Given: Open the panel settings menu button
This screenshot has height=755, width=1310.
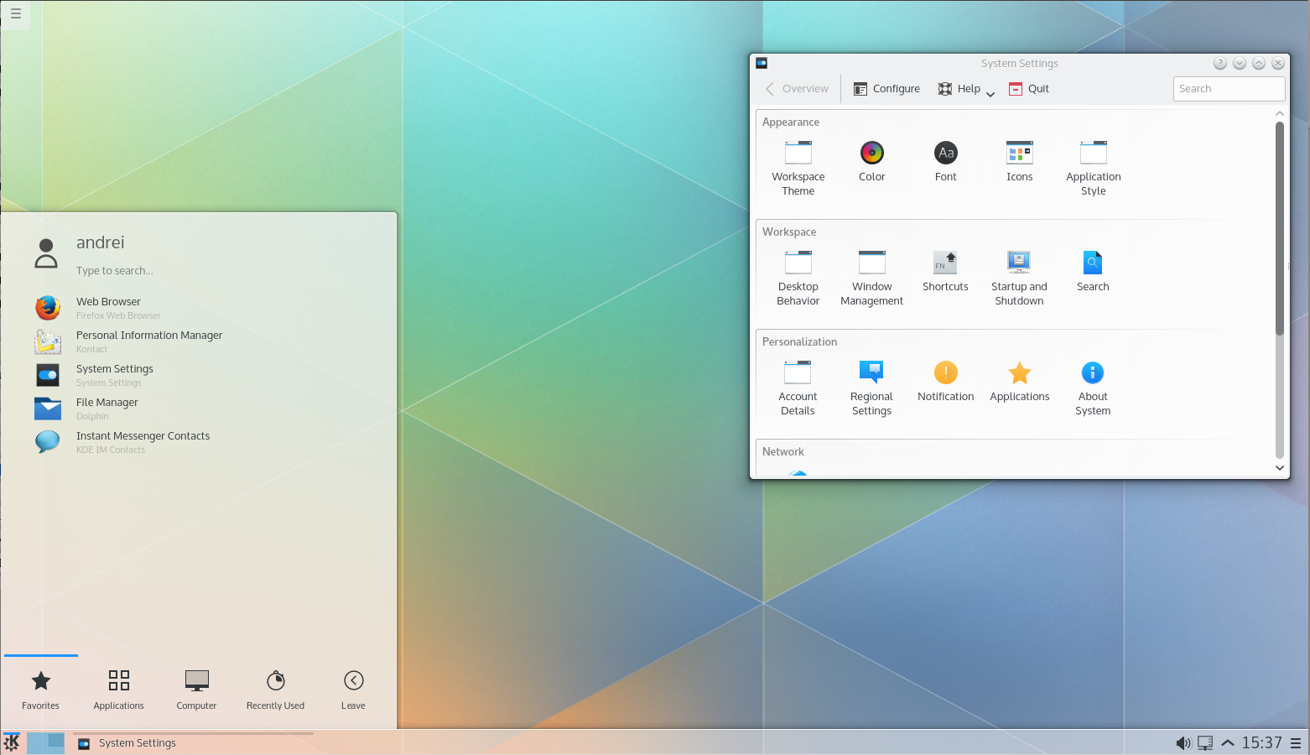Looking at the screenshot, I should 1296,742.
